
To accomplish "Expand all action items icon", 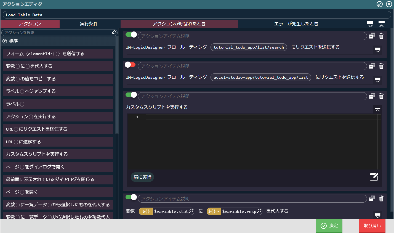I will coord(370,24).
